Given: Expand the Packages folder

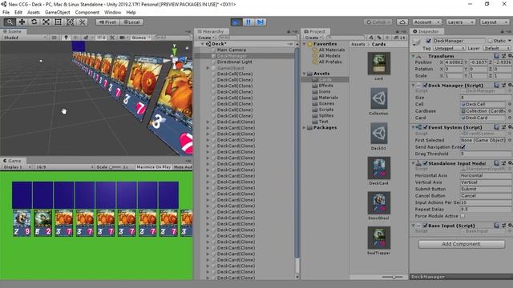Looking at the screenshot, I should pos(305,128).
